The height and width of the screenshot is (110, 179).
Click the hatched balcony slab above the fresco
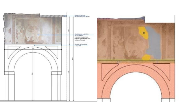pos(53,16)
